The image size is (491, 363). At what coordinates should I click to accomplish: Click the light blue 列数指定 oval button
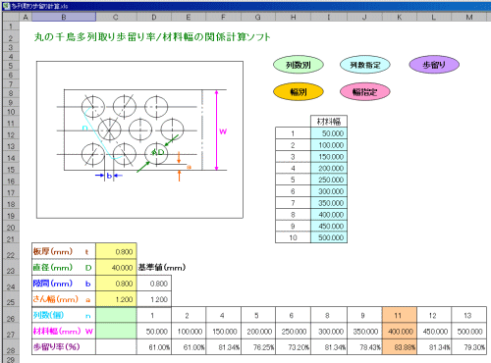coord(365,65)
